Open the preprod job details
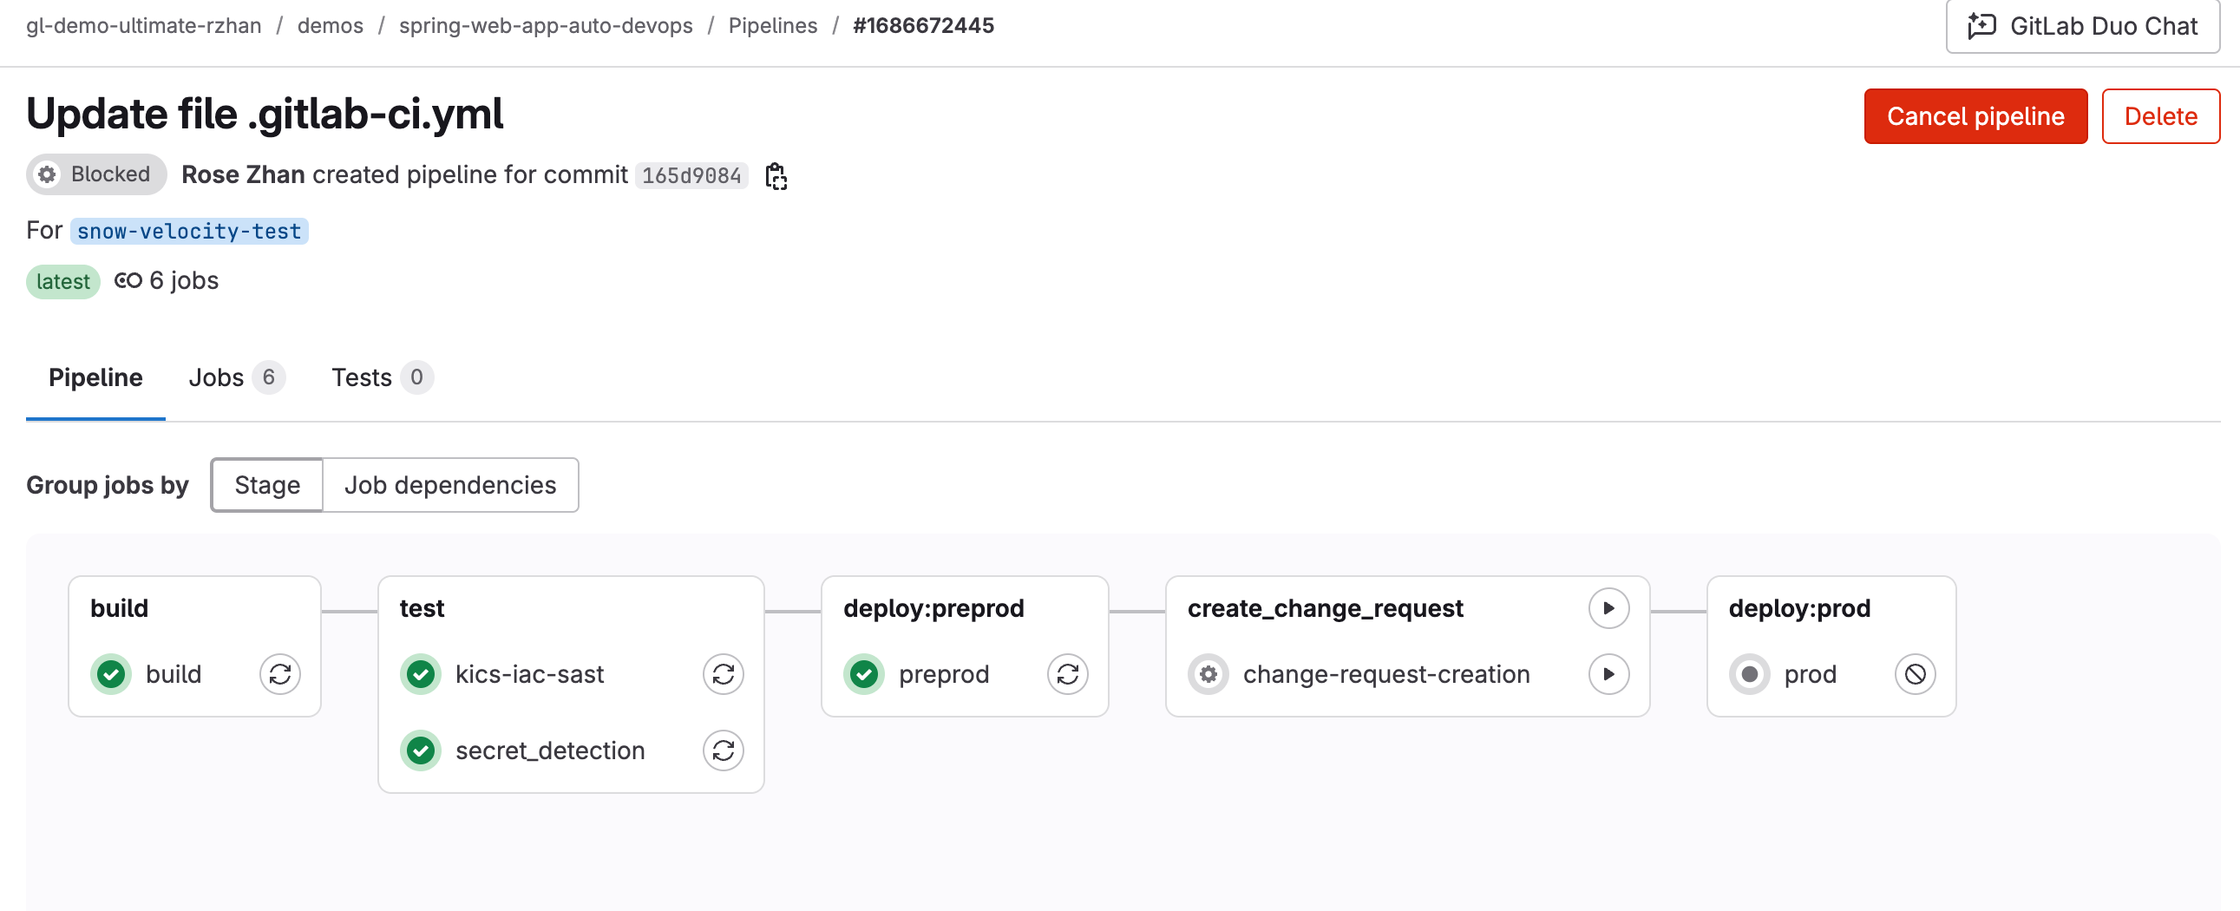Viewport: 2240px width, 911px height. click(x=944, y=674)
